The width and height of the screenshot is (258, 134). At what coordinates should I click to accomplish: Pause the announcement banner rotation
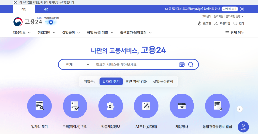click(242, 9)
